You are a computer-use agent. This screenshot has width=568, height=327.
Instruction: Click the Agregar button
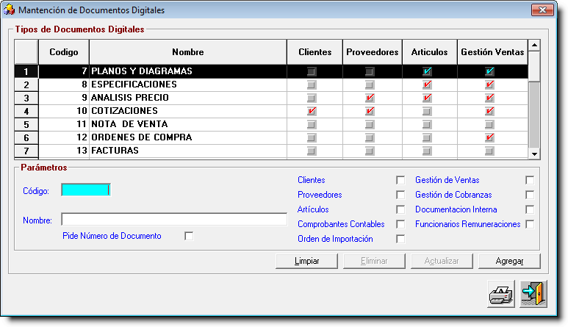[x=509, y=261]
